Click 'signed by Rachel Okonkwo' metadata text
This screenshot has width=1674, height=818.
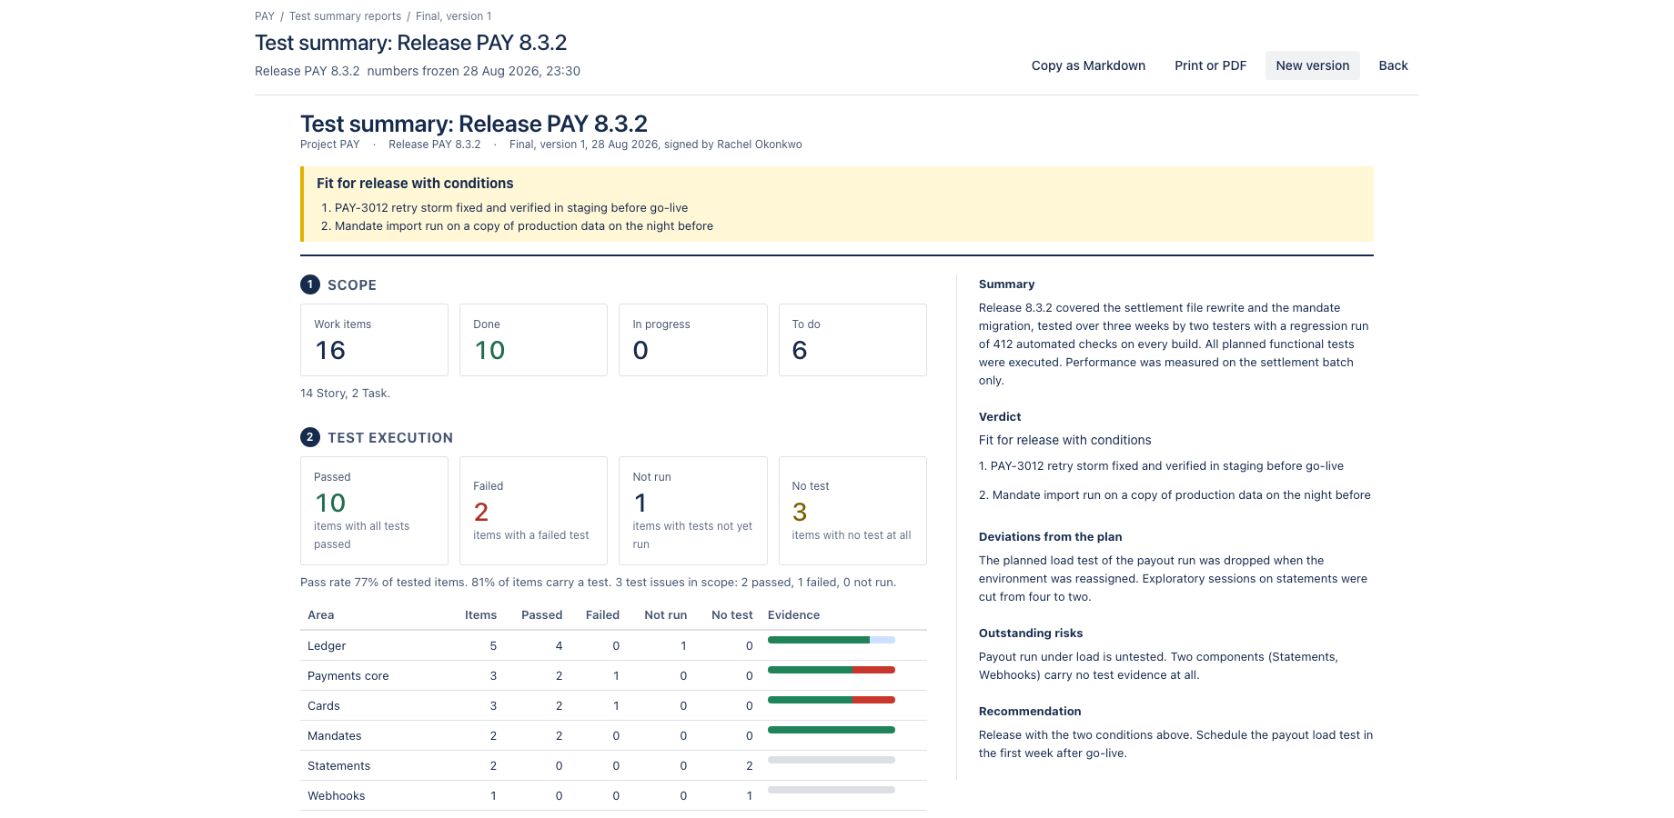click(733, 145)
